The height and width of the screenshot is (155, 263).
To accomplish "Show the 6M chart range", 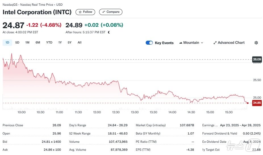I will pos(38,42).
